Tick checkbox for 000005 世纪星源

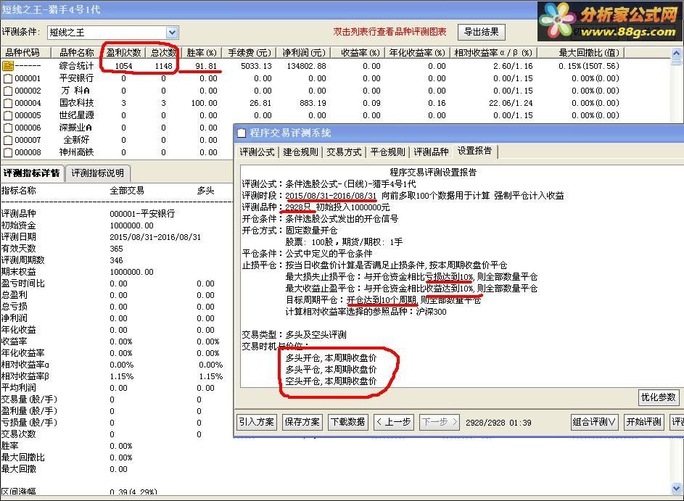tap(7, 115)
